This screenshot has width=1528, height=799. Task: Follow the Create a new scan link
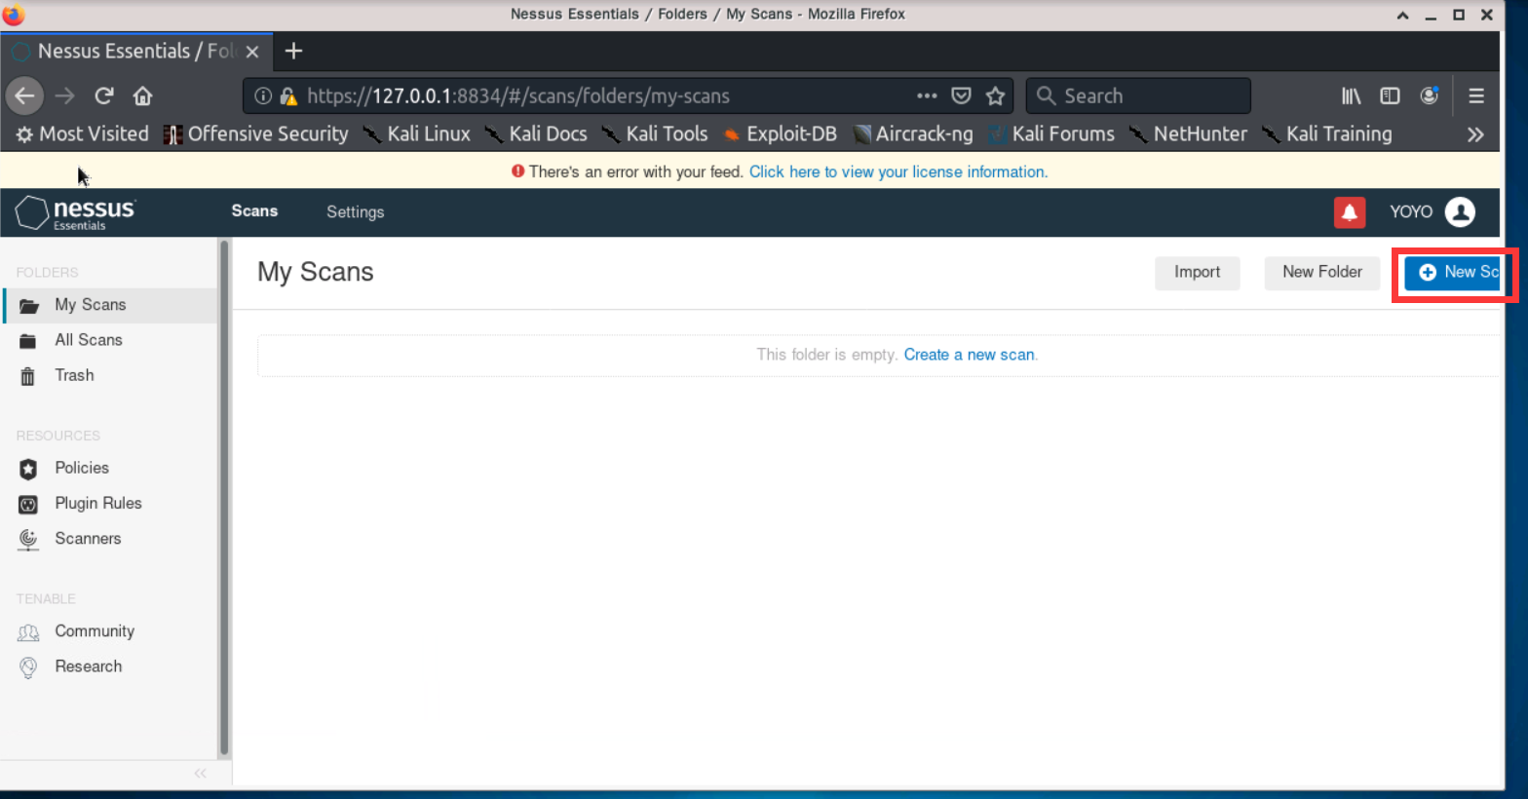(x=969, y=355)
